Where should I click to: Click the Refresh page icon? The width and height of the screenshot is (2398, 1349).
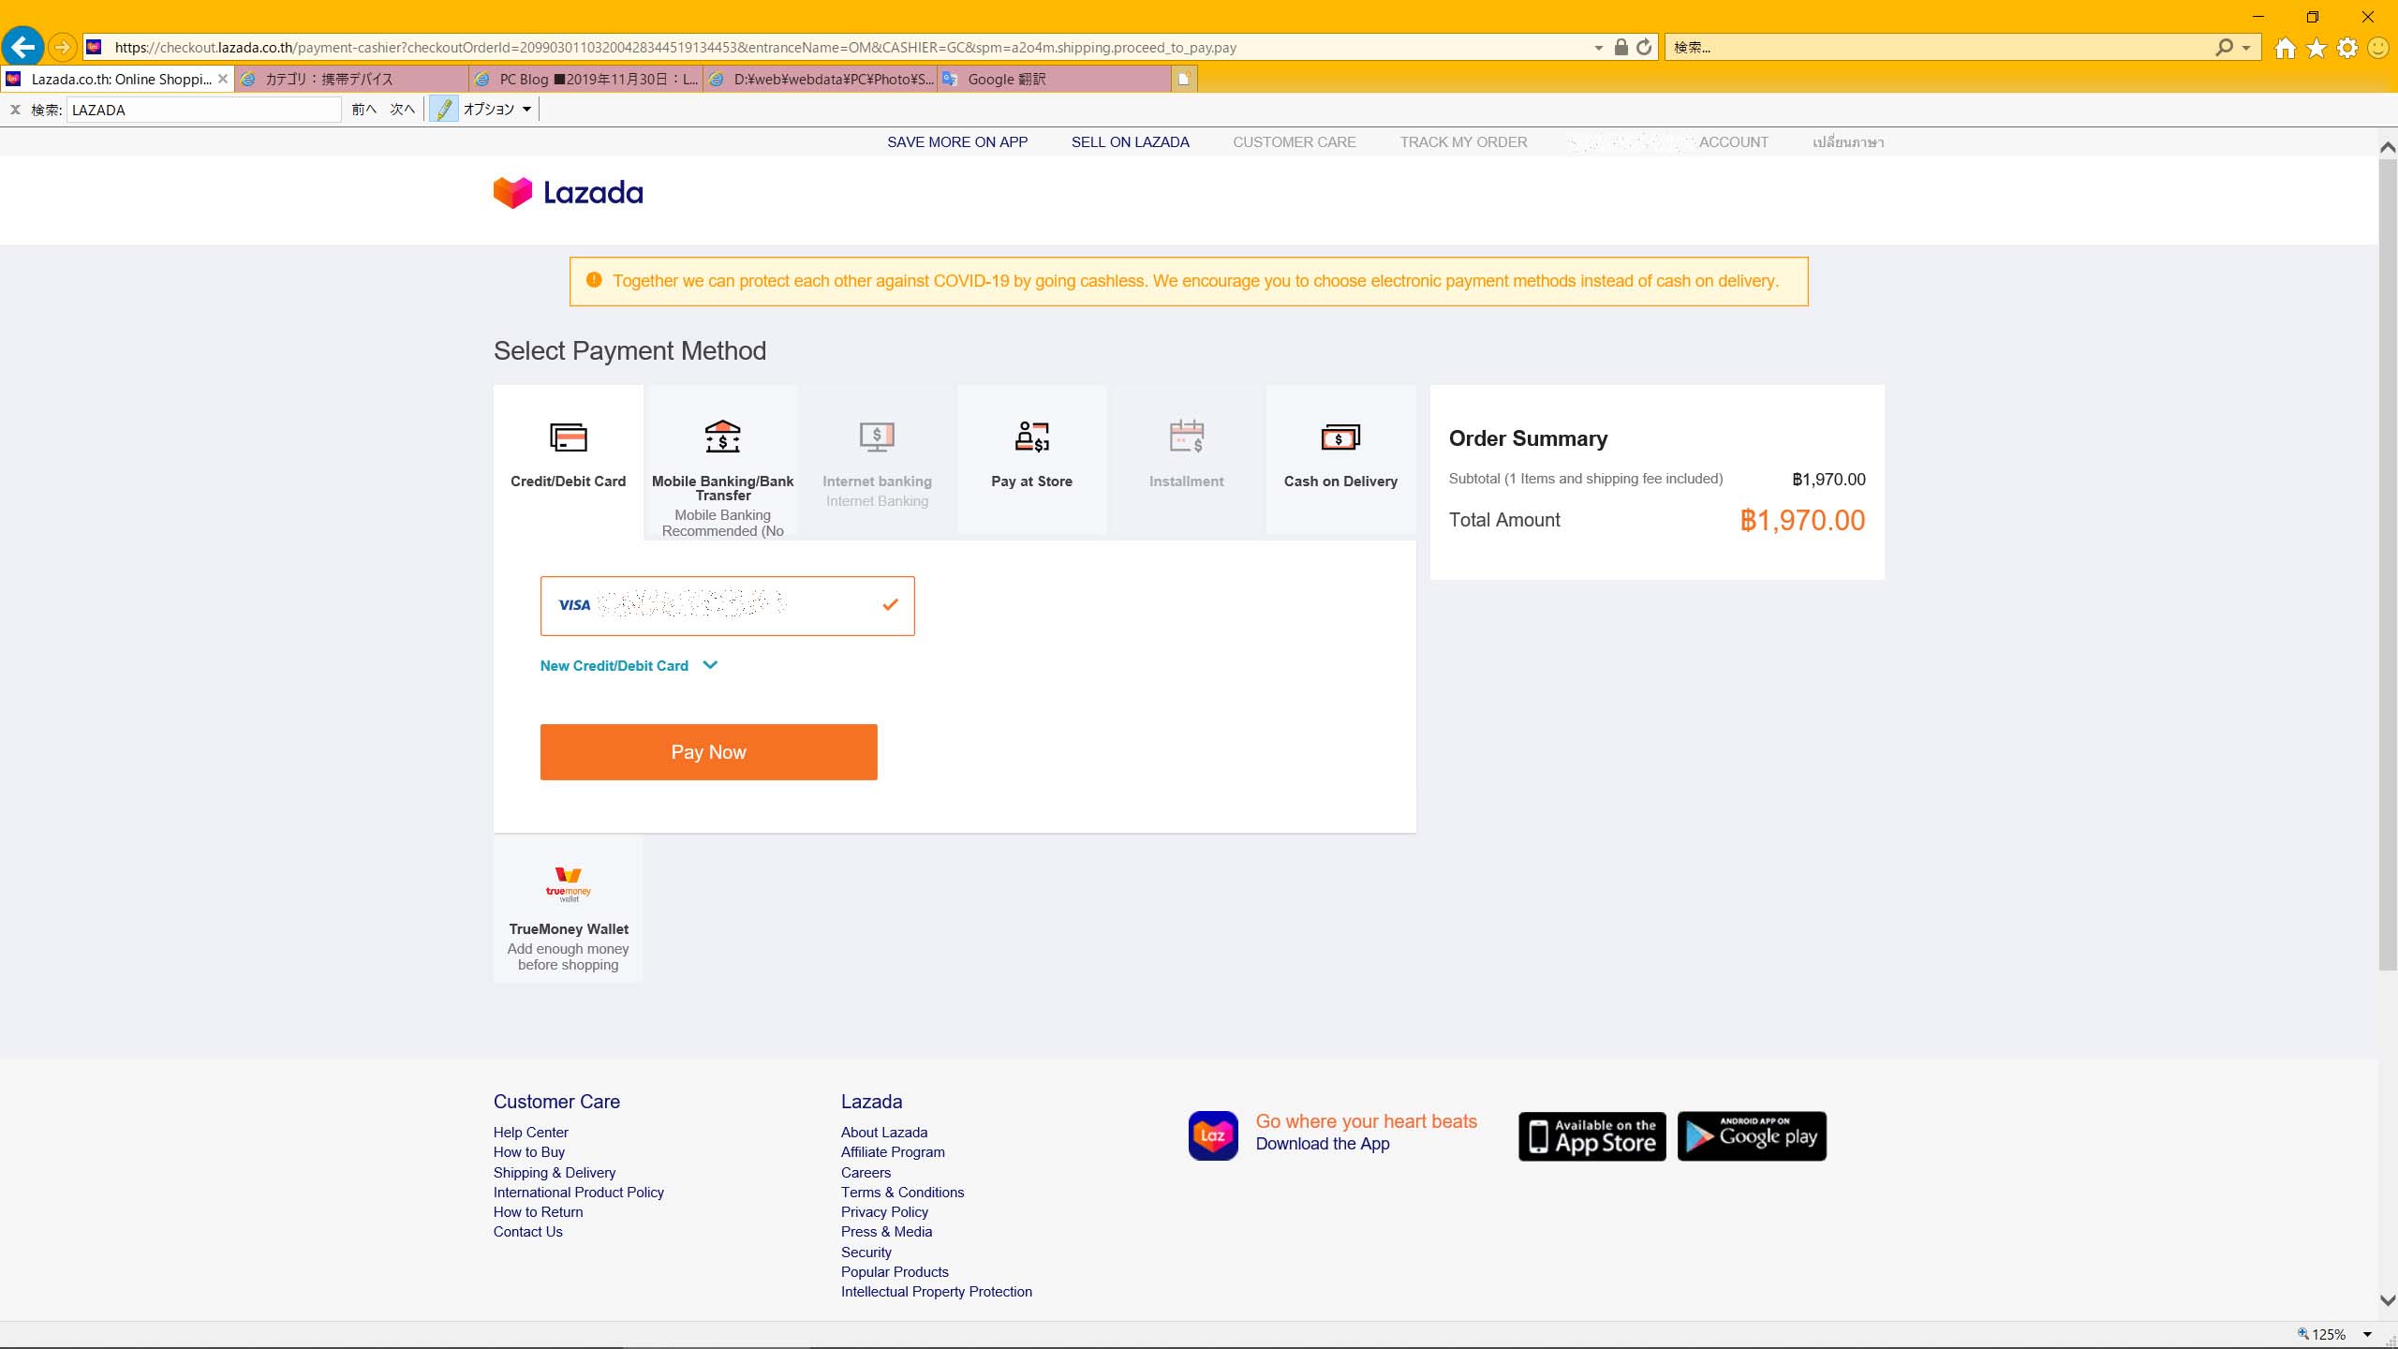tap(1644, 47)
